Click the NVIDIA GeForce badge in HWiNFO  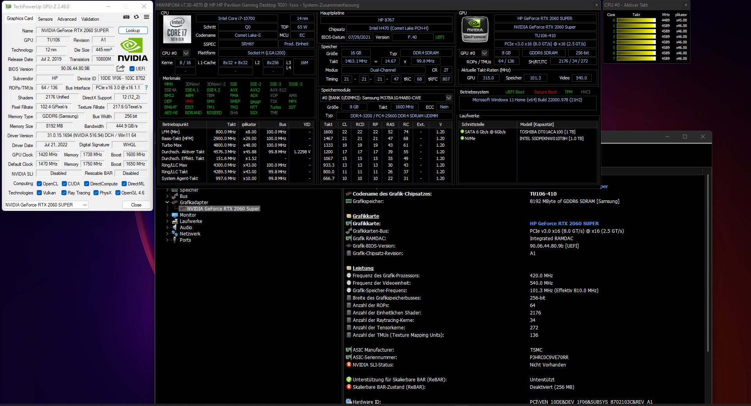tap(475, 29)
